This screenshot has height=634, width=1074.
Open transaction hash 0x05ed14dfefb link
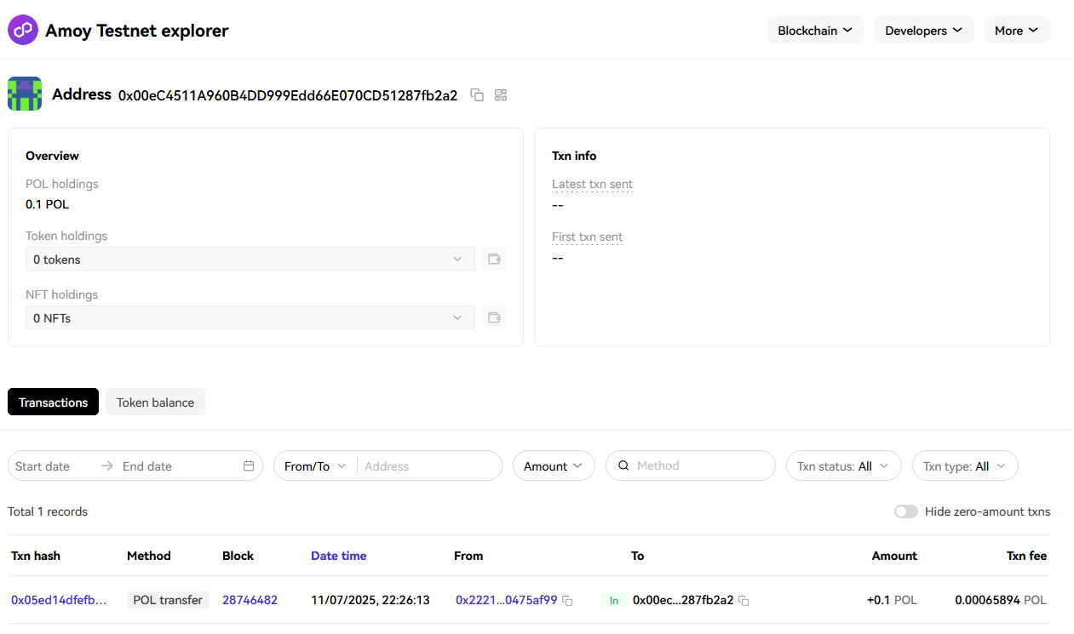59,600
